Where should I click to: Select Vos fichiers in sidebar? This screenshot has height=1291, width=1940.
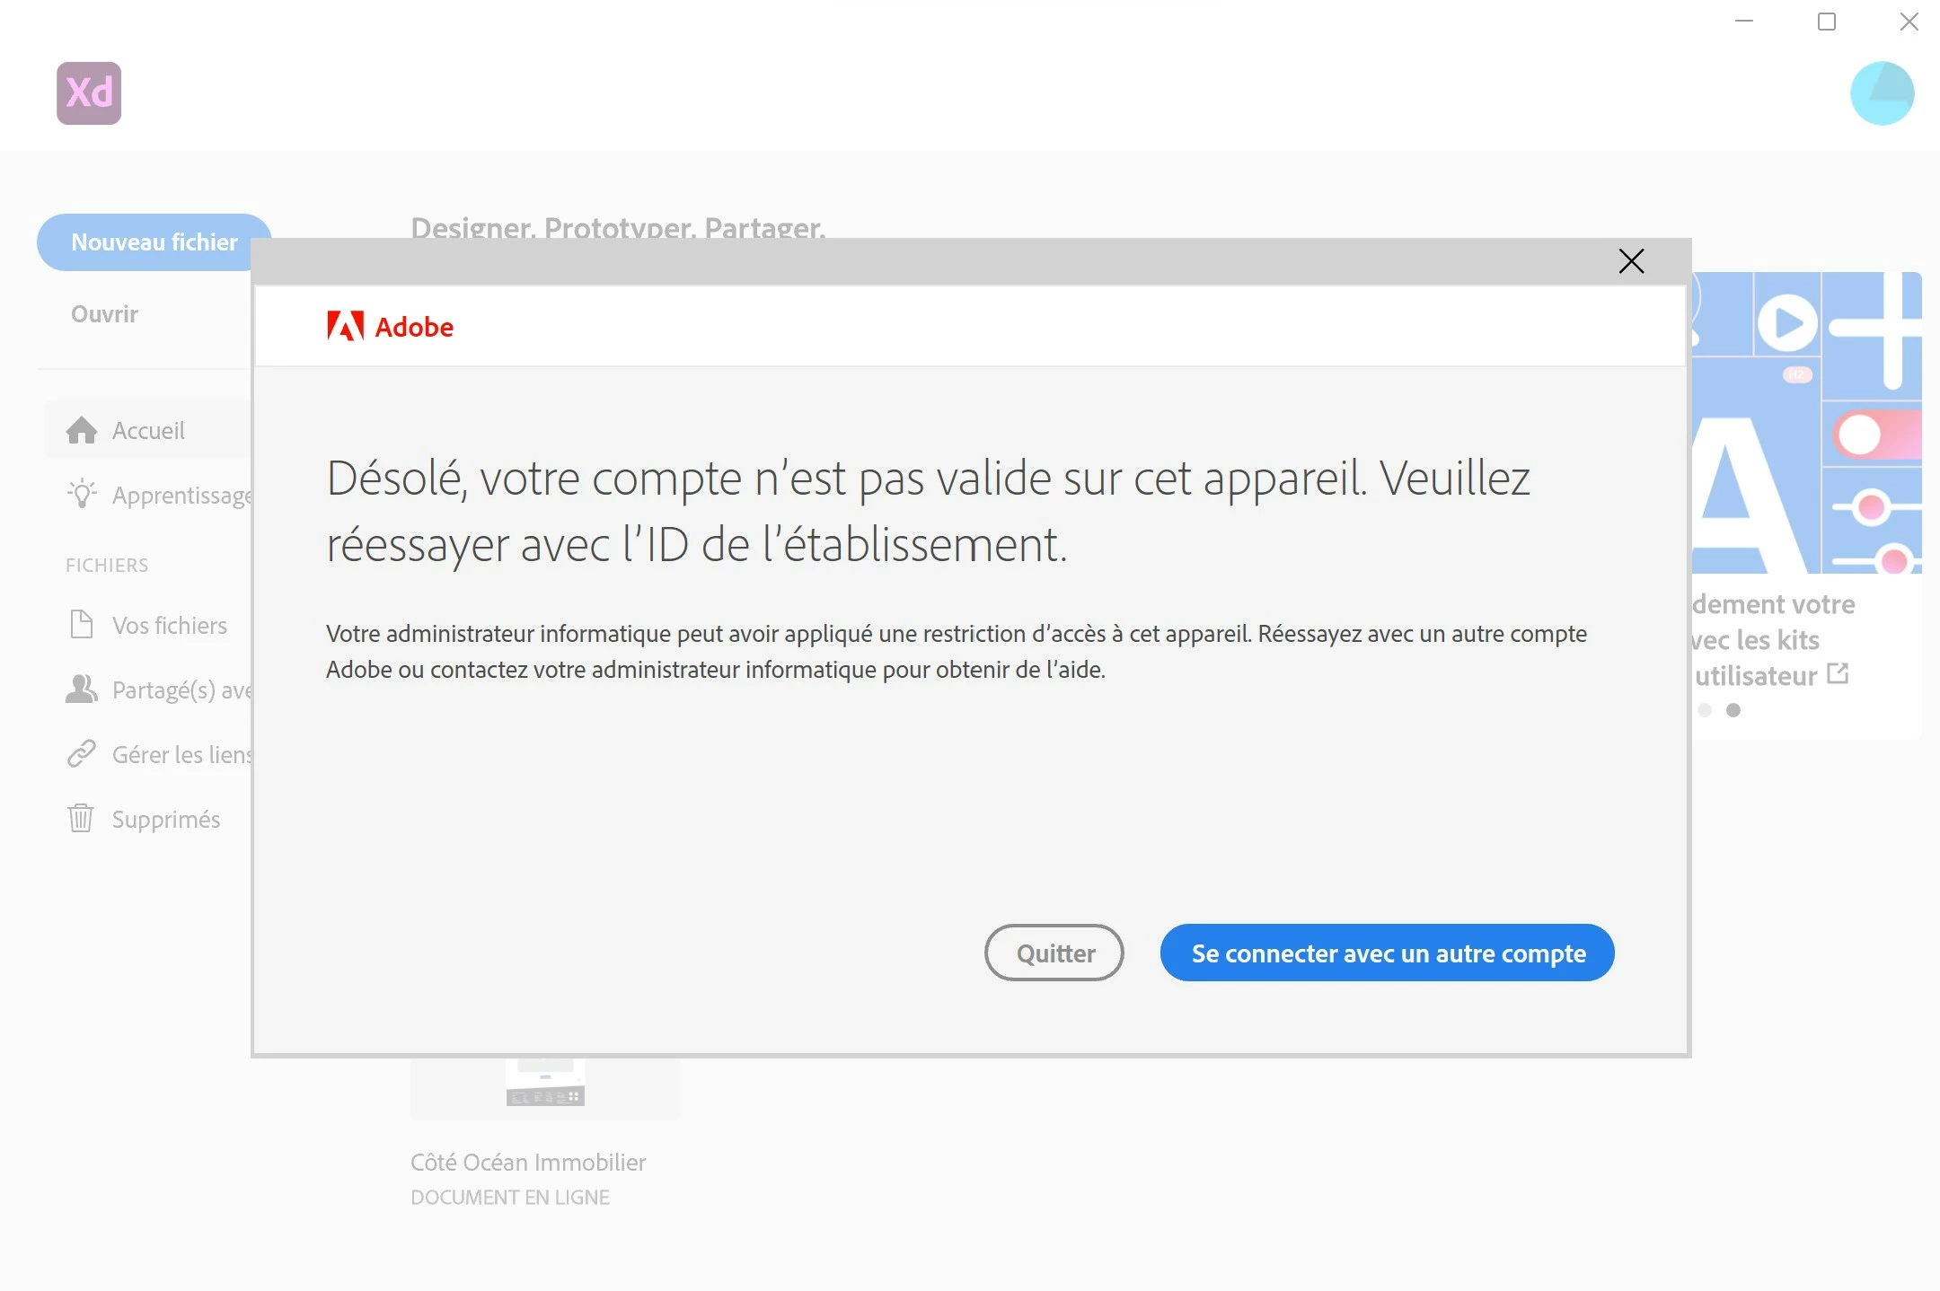(x=169, y=625)
